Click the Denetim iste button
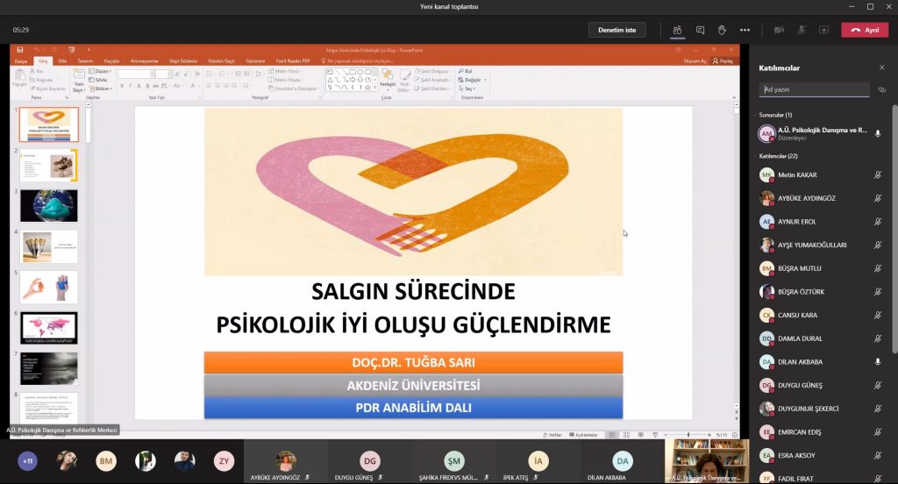This screenshot has height=484, width=898. [x=616, y=31]
